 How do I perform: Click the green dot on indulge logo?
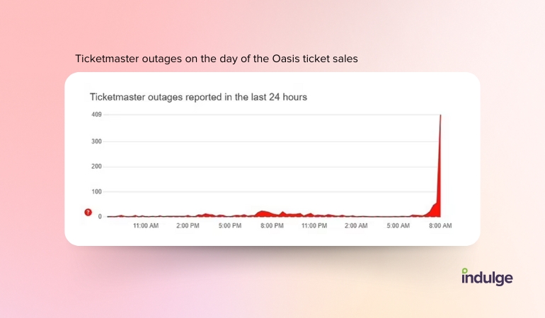click(465, 271)
